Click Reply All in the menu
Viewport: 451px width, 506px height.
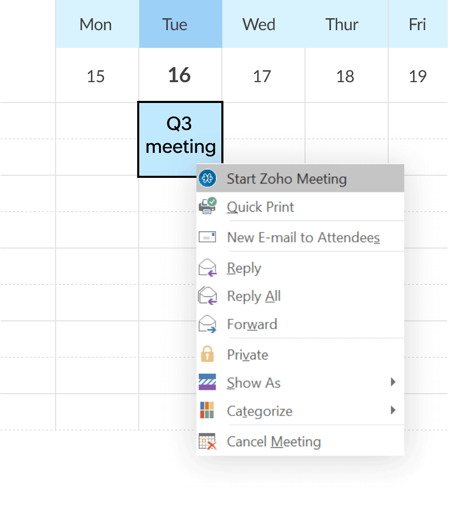pos(254,295)
